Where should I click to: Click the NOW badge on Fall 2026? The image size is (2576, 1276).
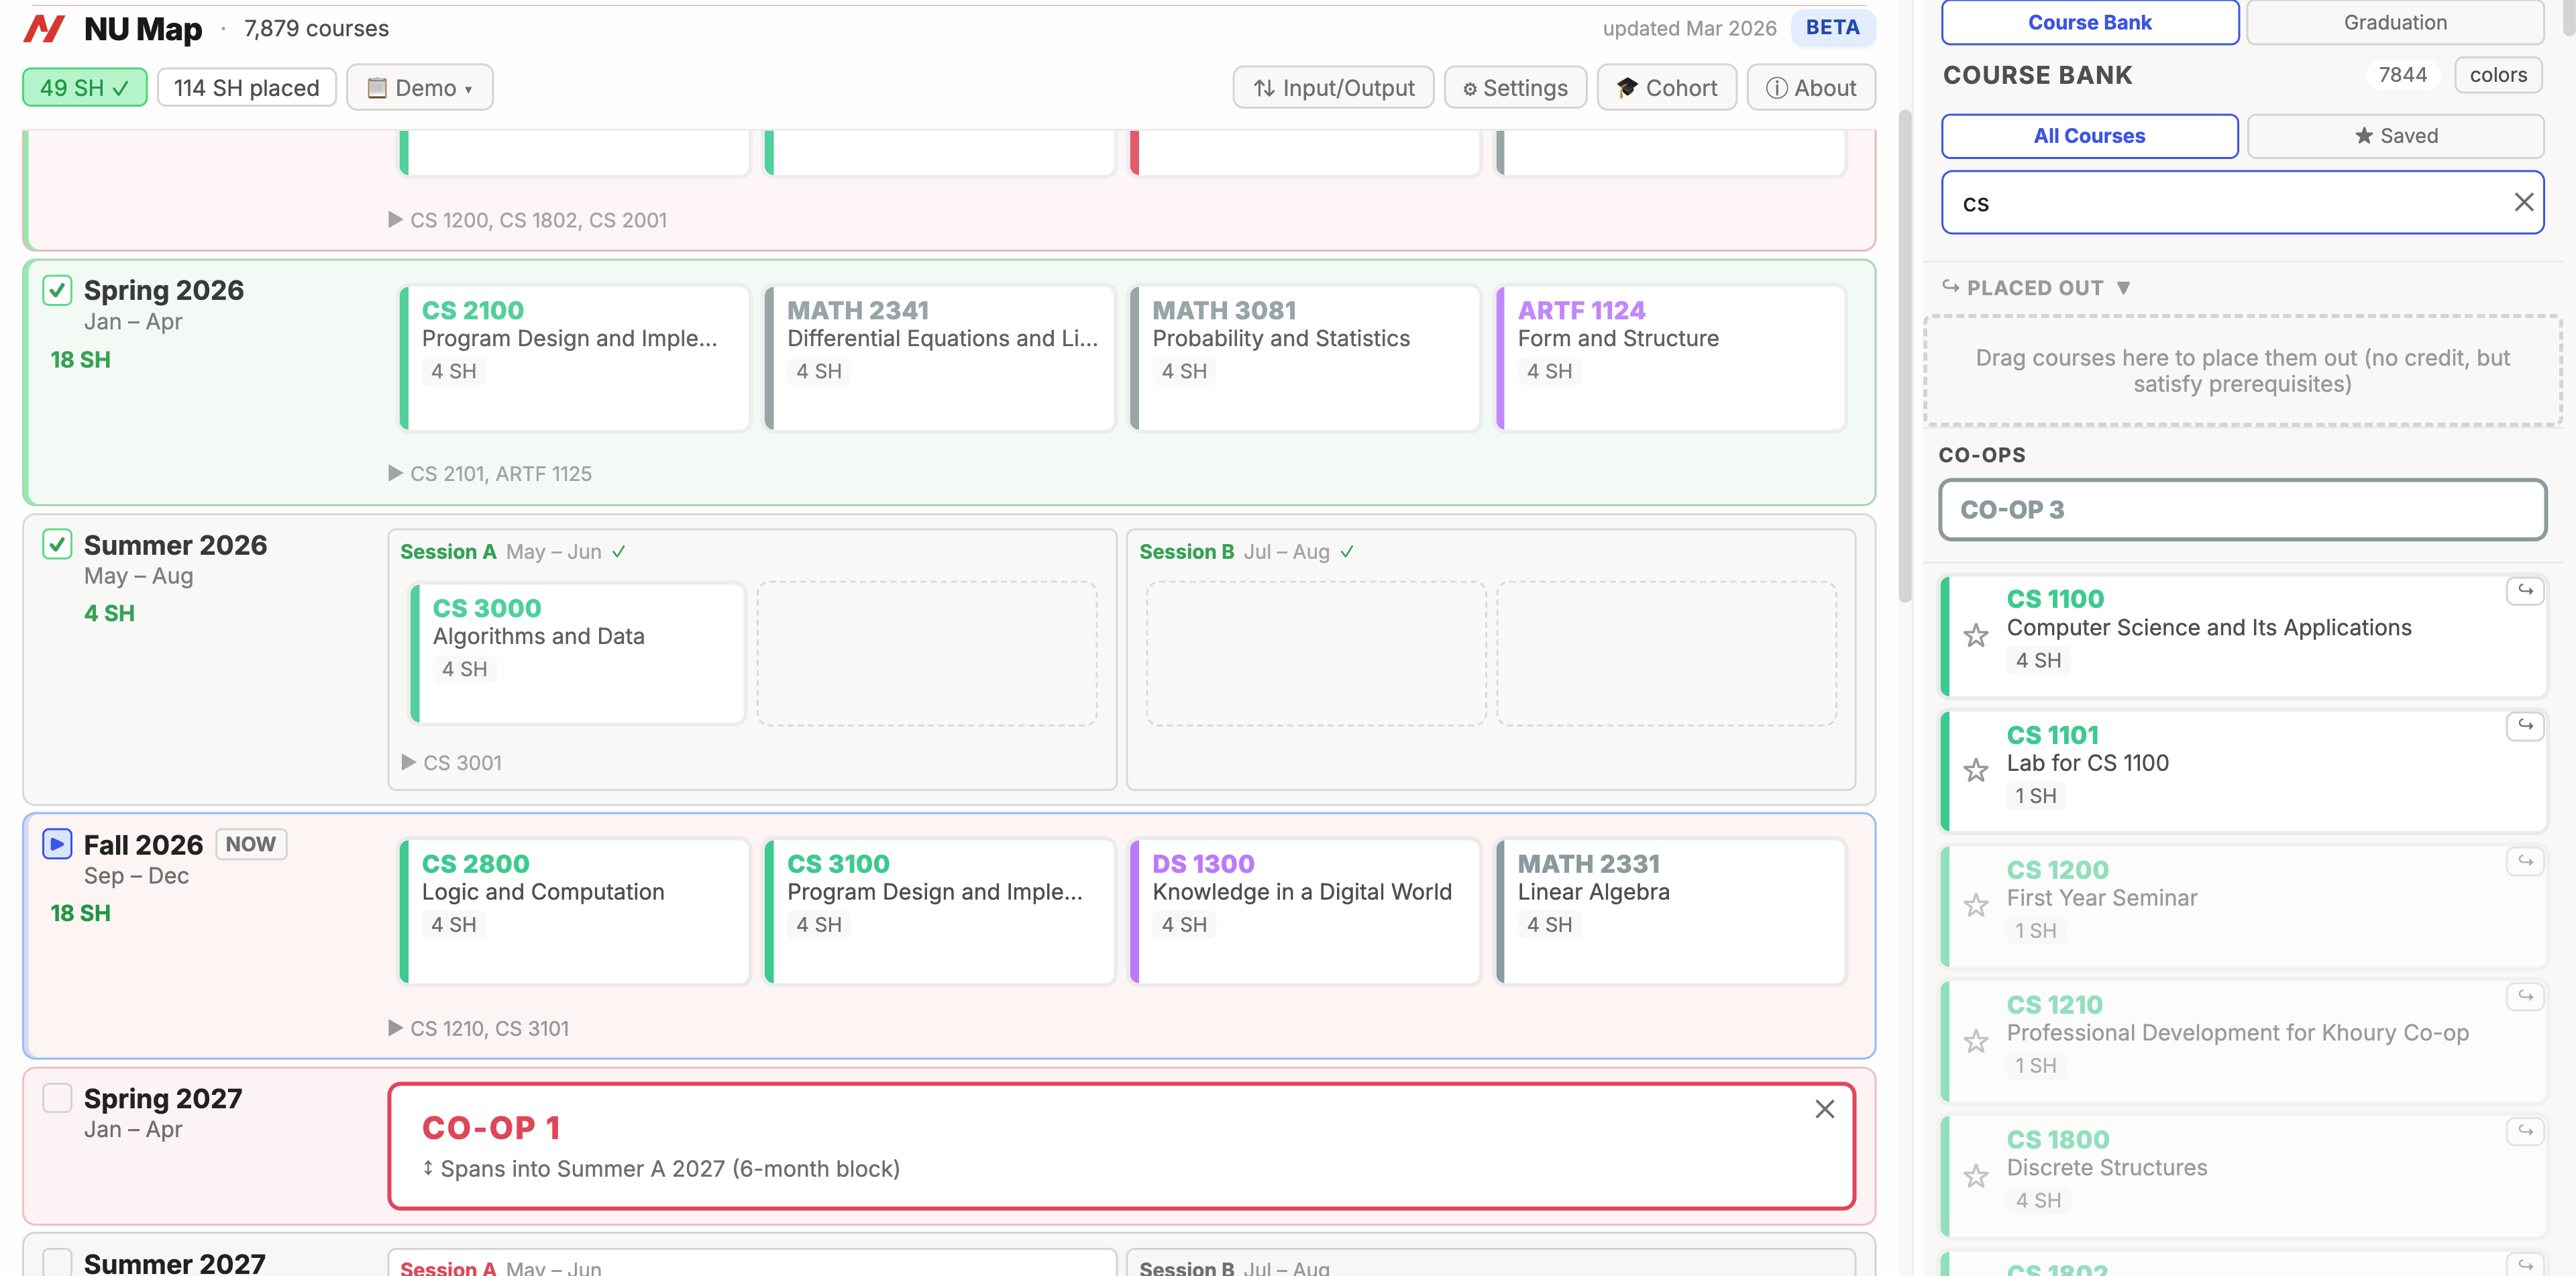pos(251,844)
